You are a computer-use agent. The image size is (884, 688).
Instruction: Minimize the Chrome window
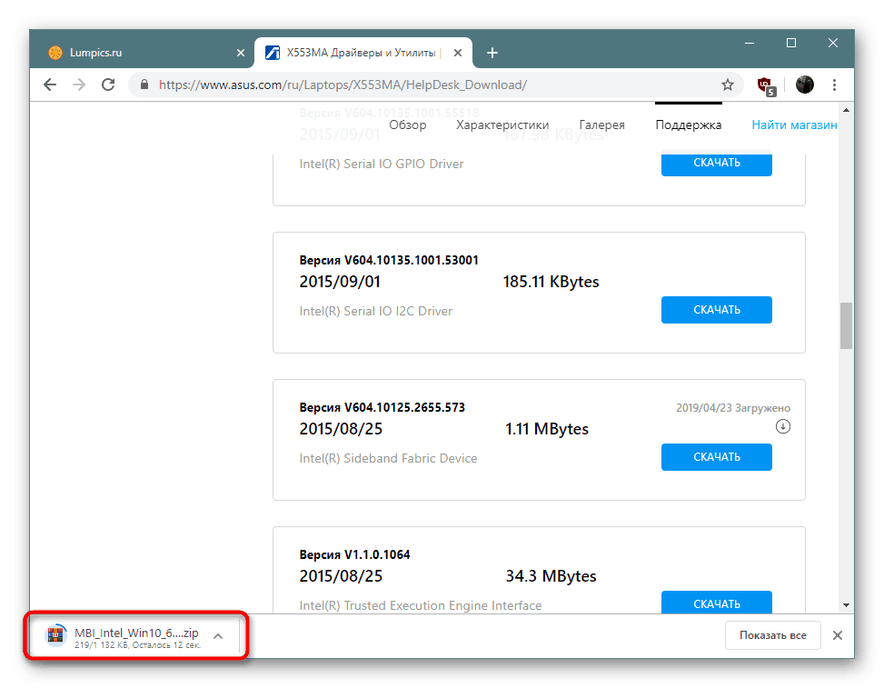[750, 43]
